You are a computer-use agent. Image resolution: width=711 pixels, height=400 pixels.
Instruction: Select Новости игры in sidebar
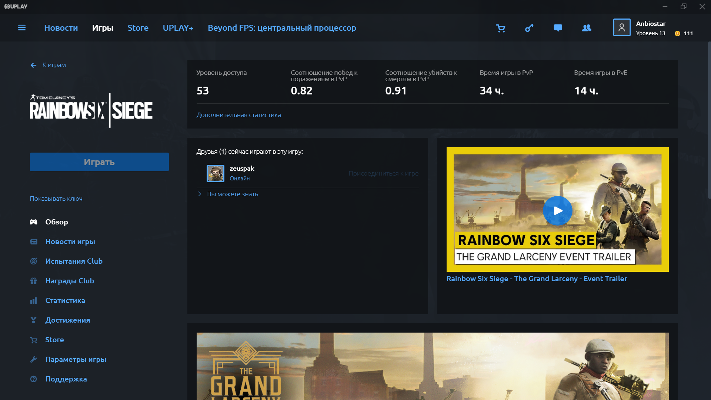[x=70, y=241]
